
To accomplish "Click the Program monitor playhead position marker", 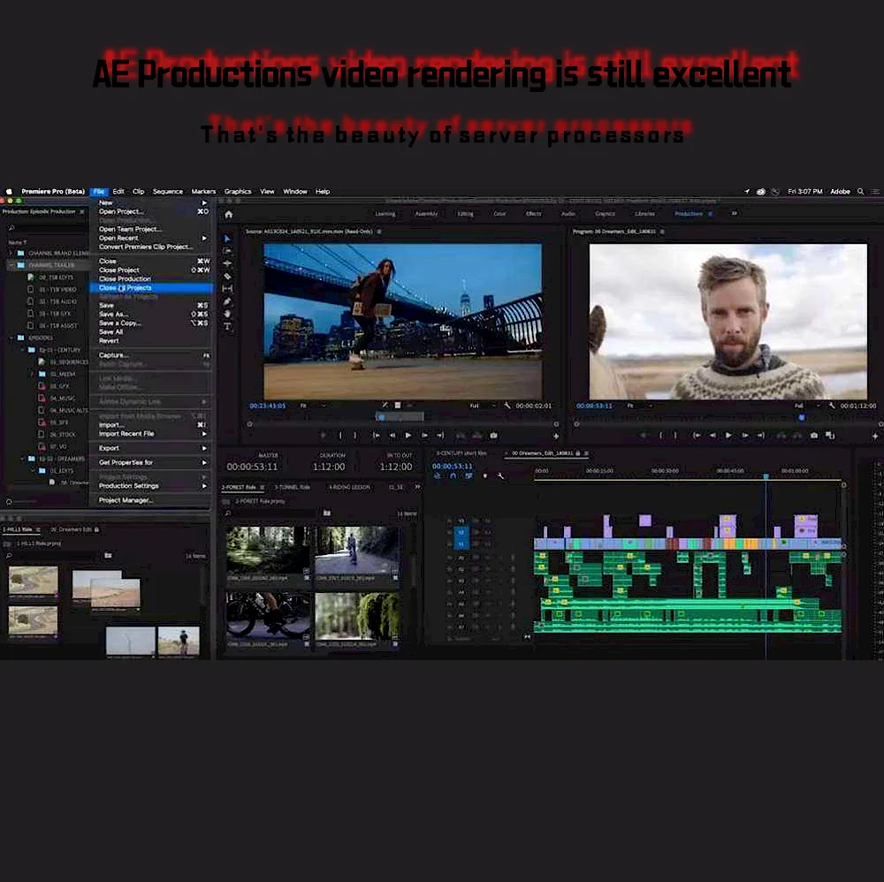I will (801, 418).
